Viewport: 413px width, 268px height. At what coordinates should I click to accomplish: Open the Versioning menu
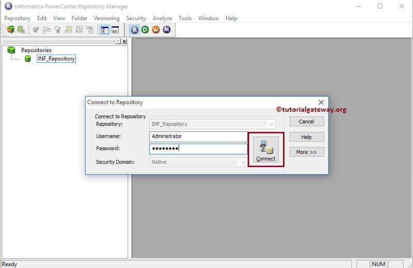point(106,18)
